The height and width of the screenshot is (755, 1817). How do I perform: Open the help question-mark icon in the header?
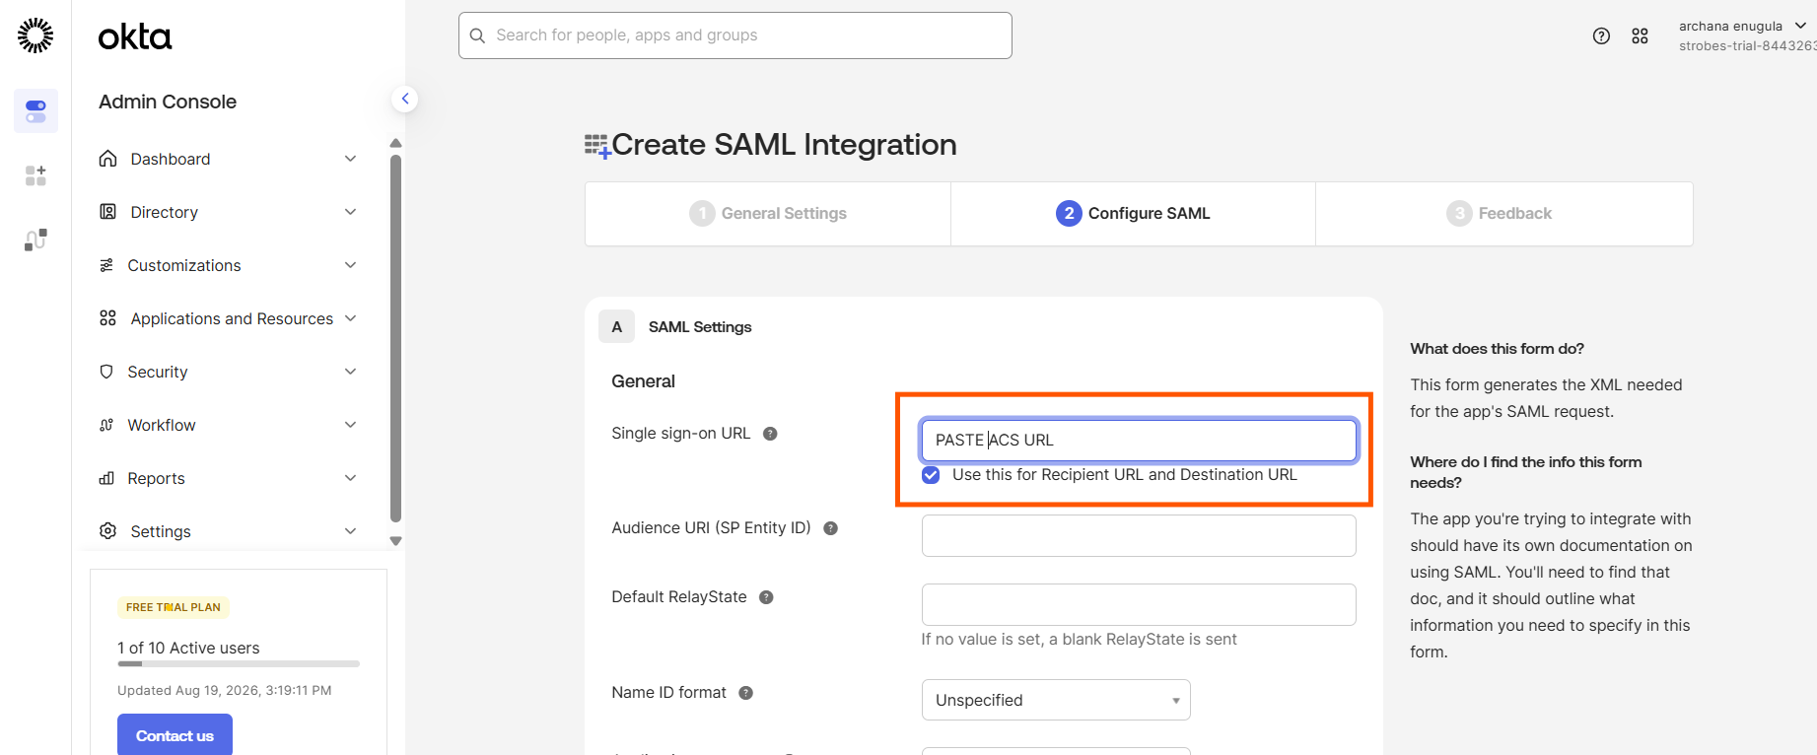1601,36
